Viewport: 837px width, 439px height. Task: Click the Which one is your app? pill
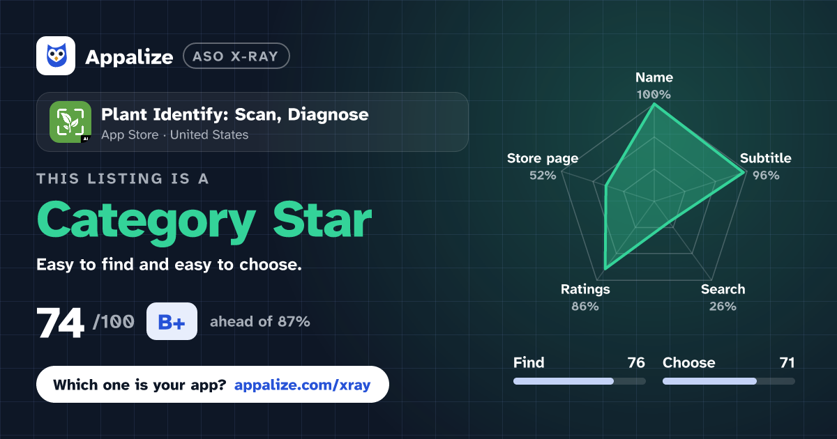tap(213, 385)
